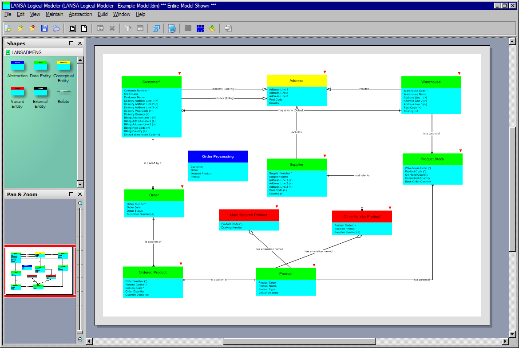Open the notepad icon in toolbar
This screenshot has height=348, width=519.
172,28
